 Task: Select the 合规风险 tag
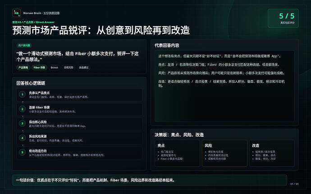click(x=69, y=68)
